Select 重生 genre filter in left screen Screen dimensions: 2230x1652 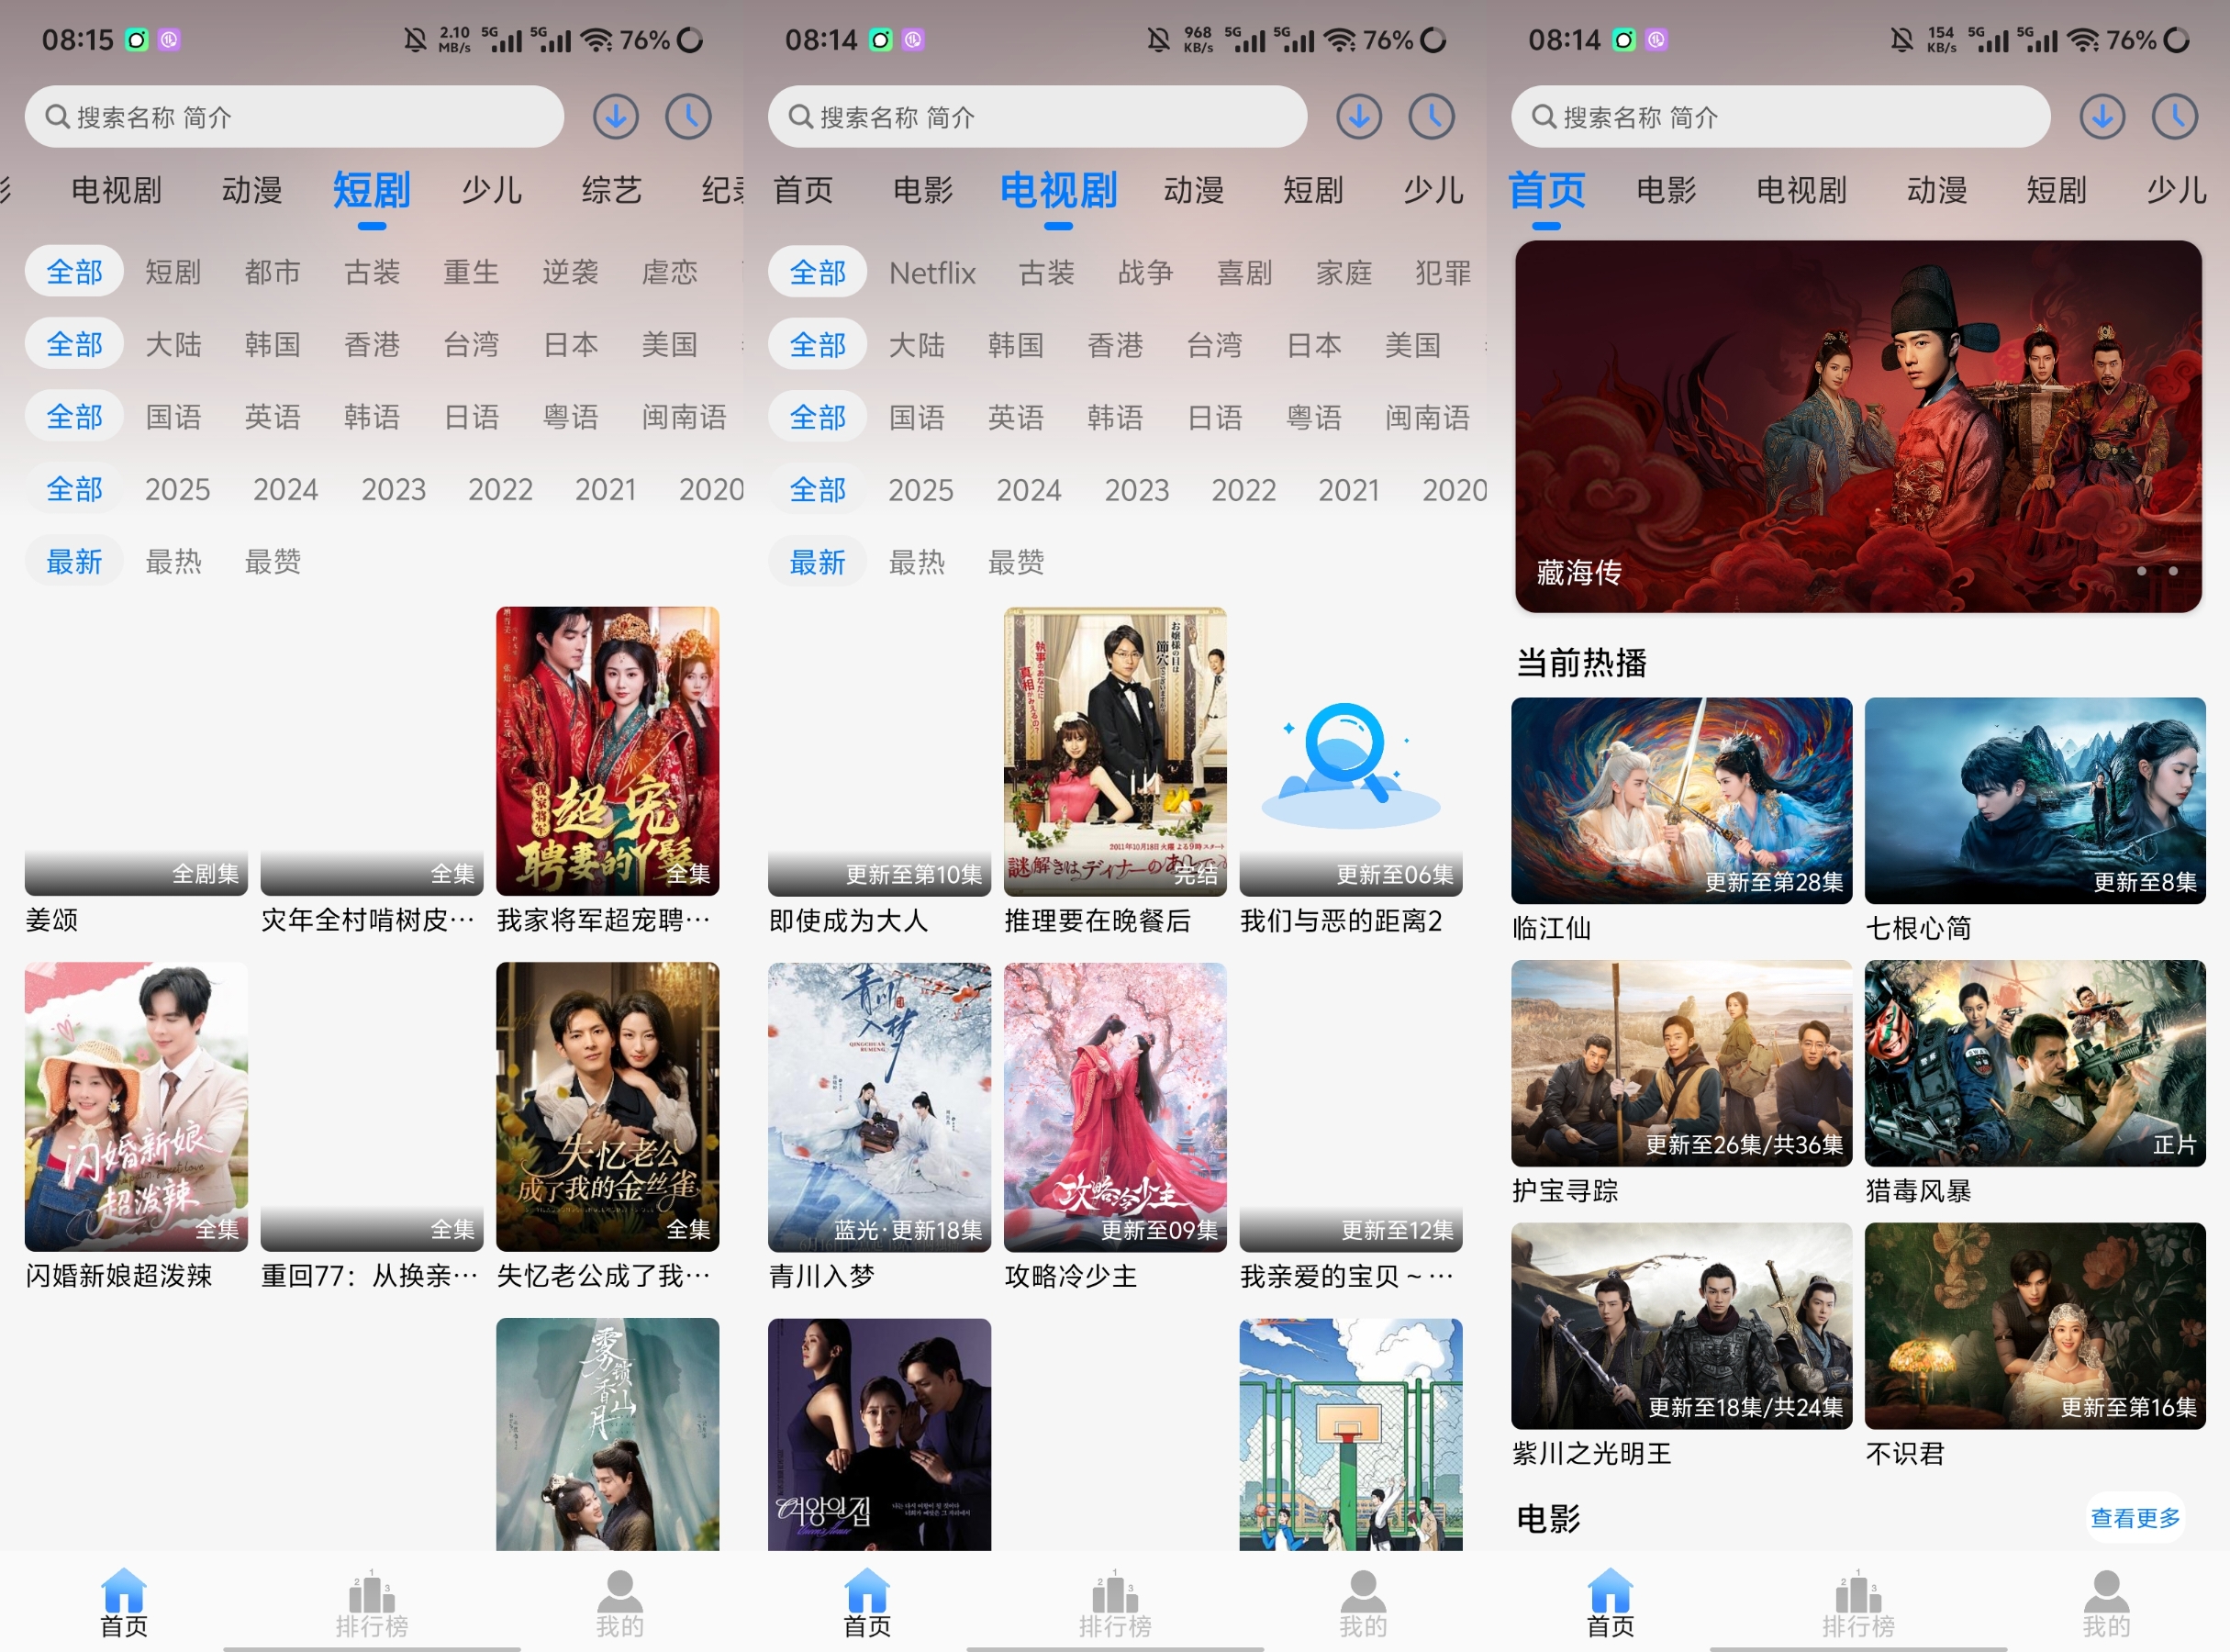coord(471,272)
